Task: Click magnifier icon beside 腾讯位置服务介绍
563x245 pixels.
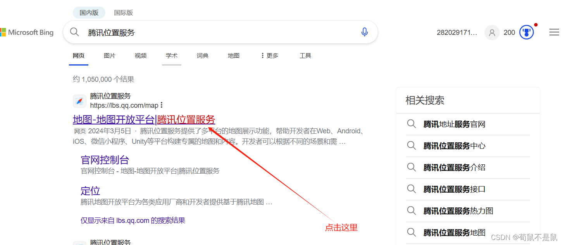Action: (411, 167)
